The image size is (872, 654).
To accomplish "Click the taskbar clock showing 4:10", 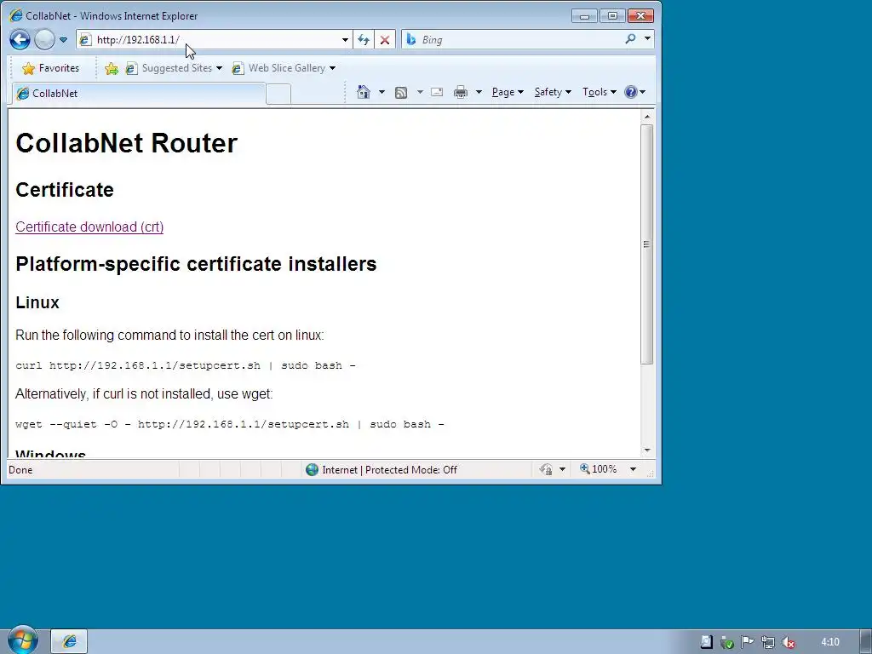I will pos(829,642).
